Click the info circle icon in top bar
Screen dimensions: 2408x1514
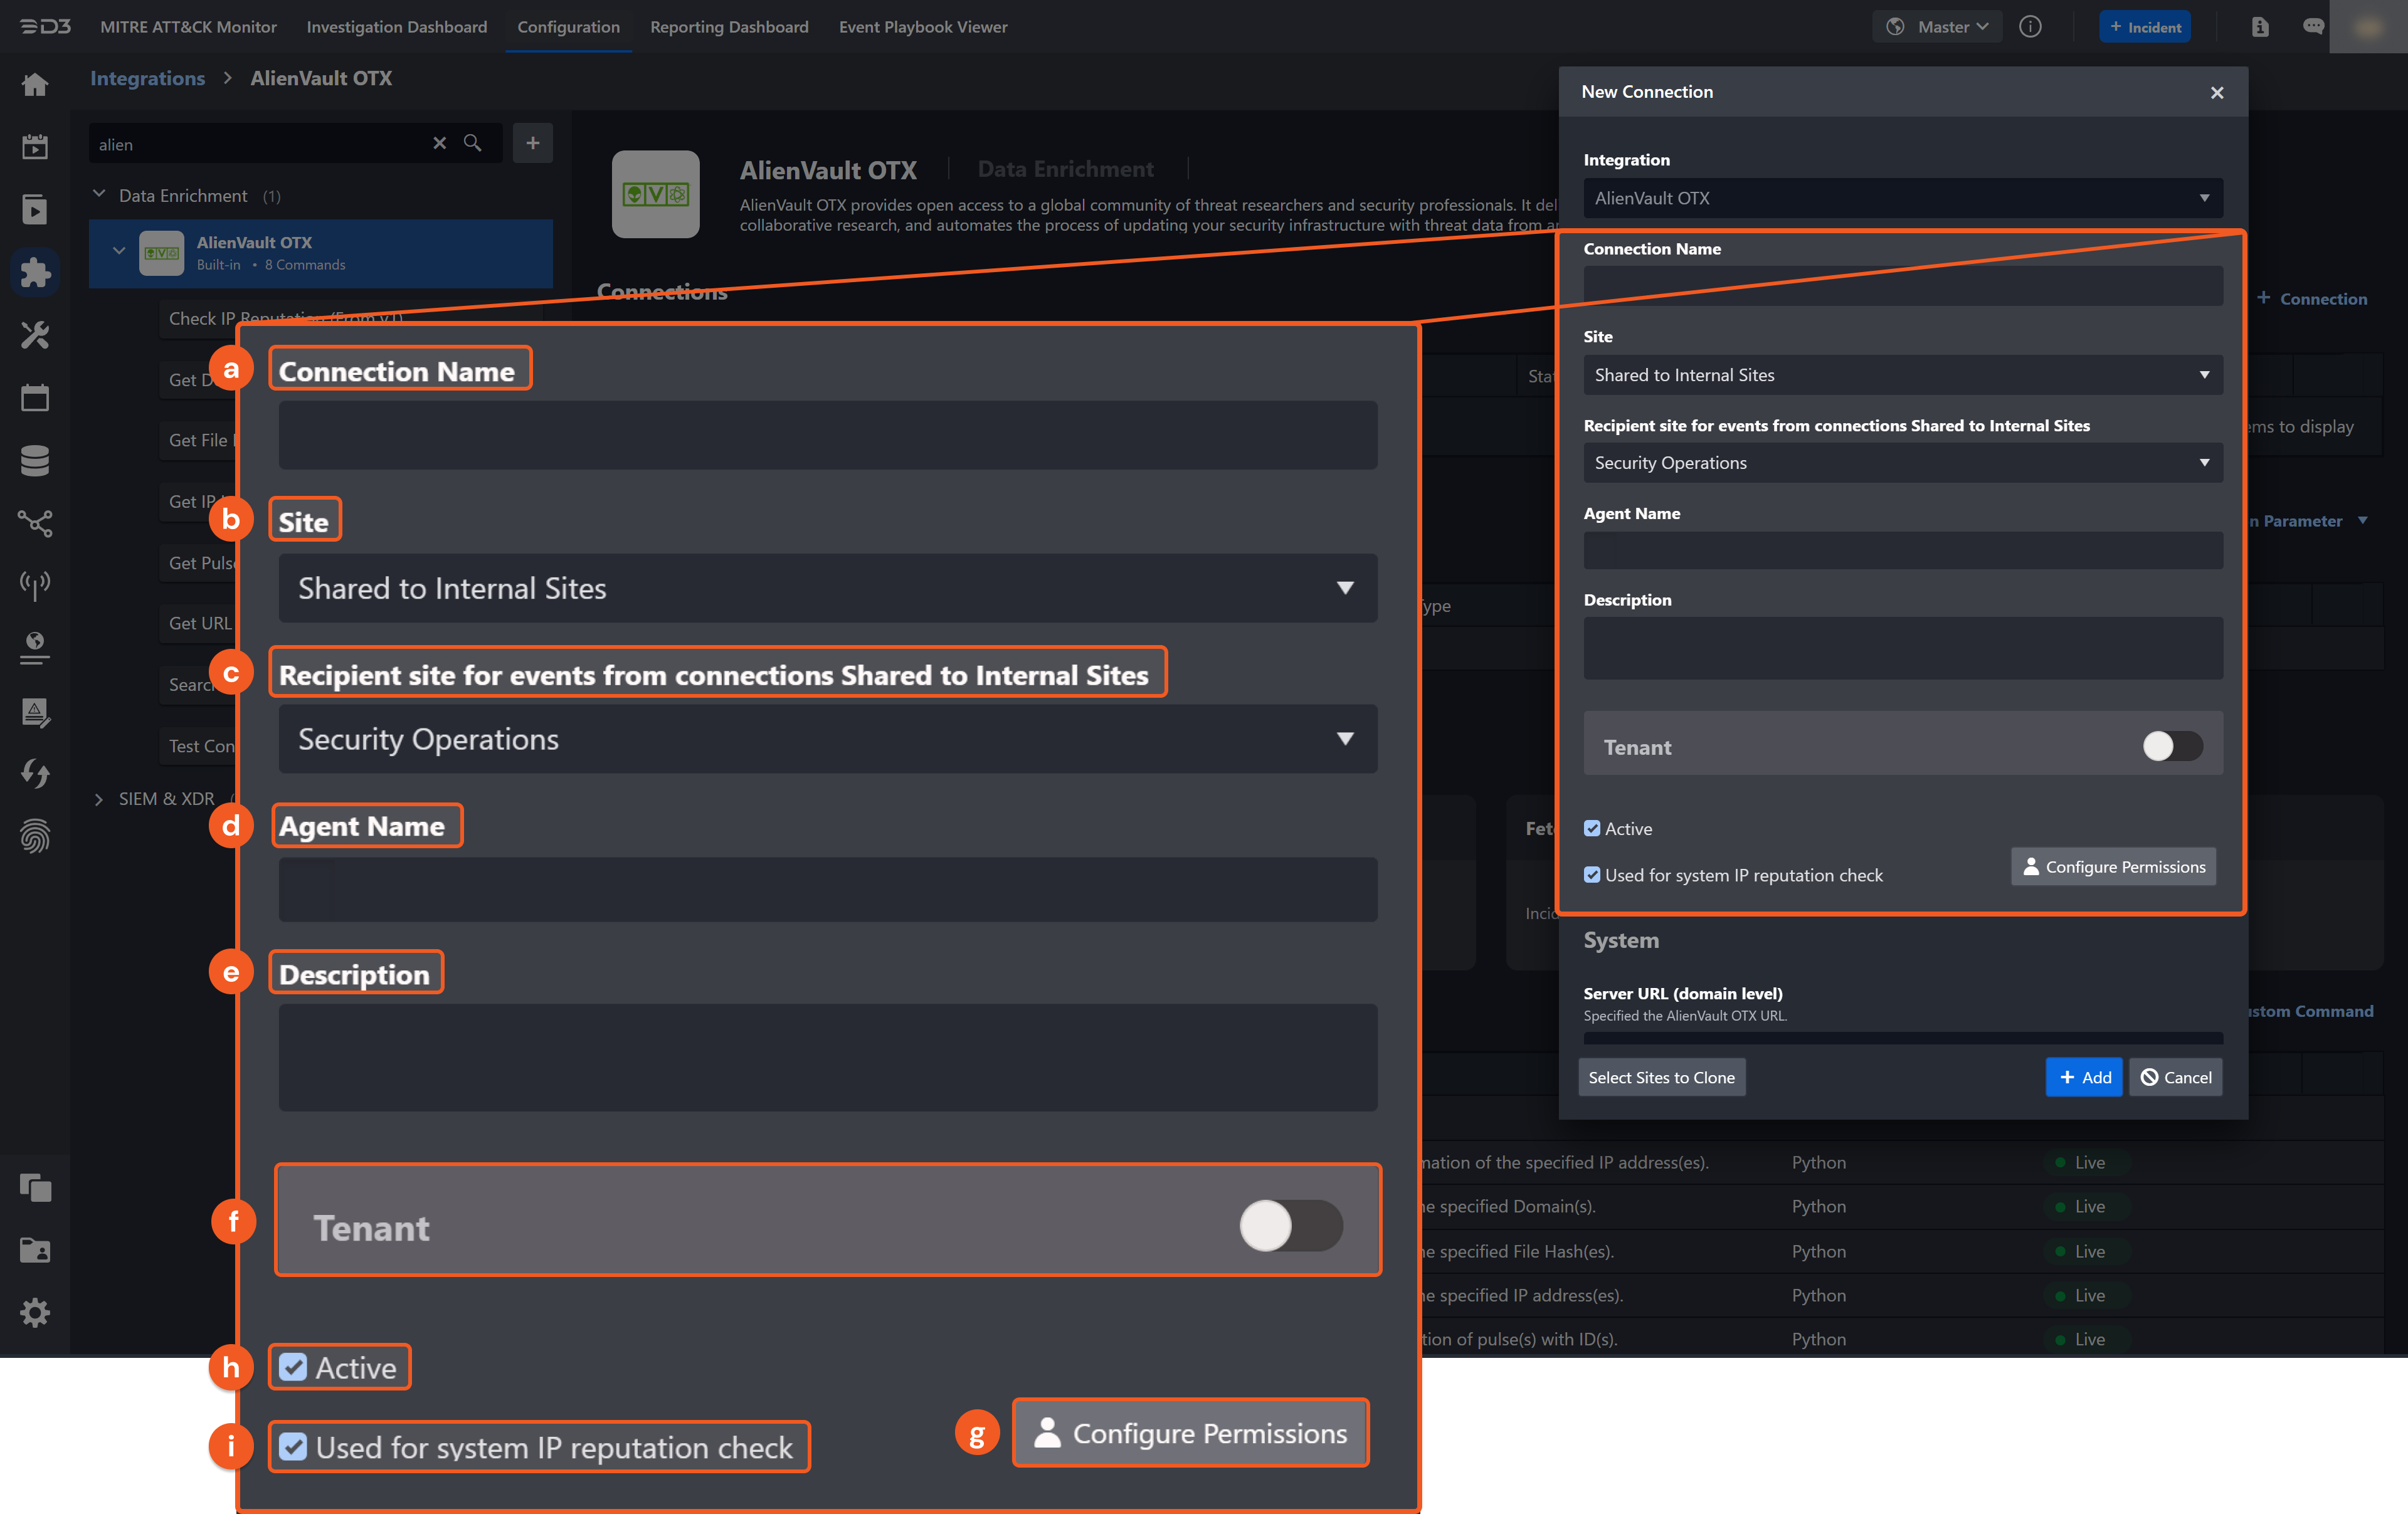[2029, 27]
